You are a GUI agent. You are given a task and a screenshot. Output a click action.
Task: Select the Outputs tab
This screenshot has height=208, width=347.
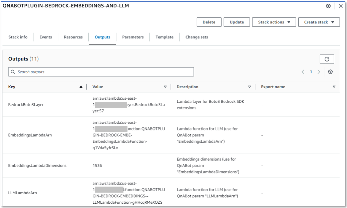pos(102,37)
